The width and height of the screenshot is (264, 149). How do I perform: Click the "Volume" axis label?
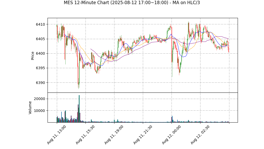point(30,108)
